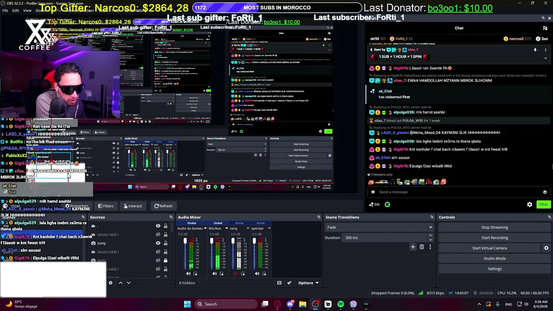Open the chat emoji picker
Image resolution: width=553 pixels, height=311 pixels.
(545, 192)
